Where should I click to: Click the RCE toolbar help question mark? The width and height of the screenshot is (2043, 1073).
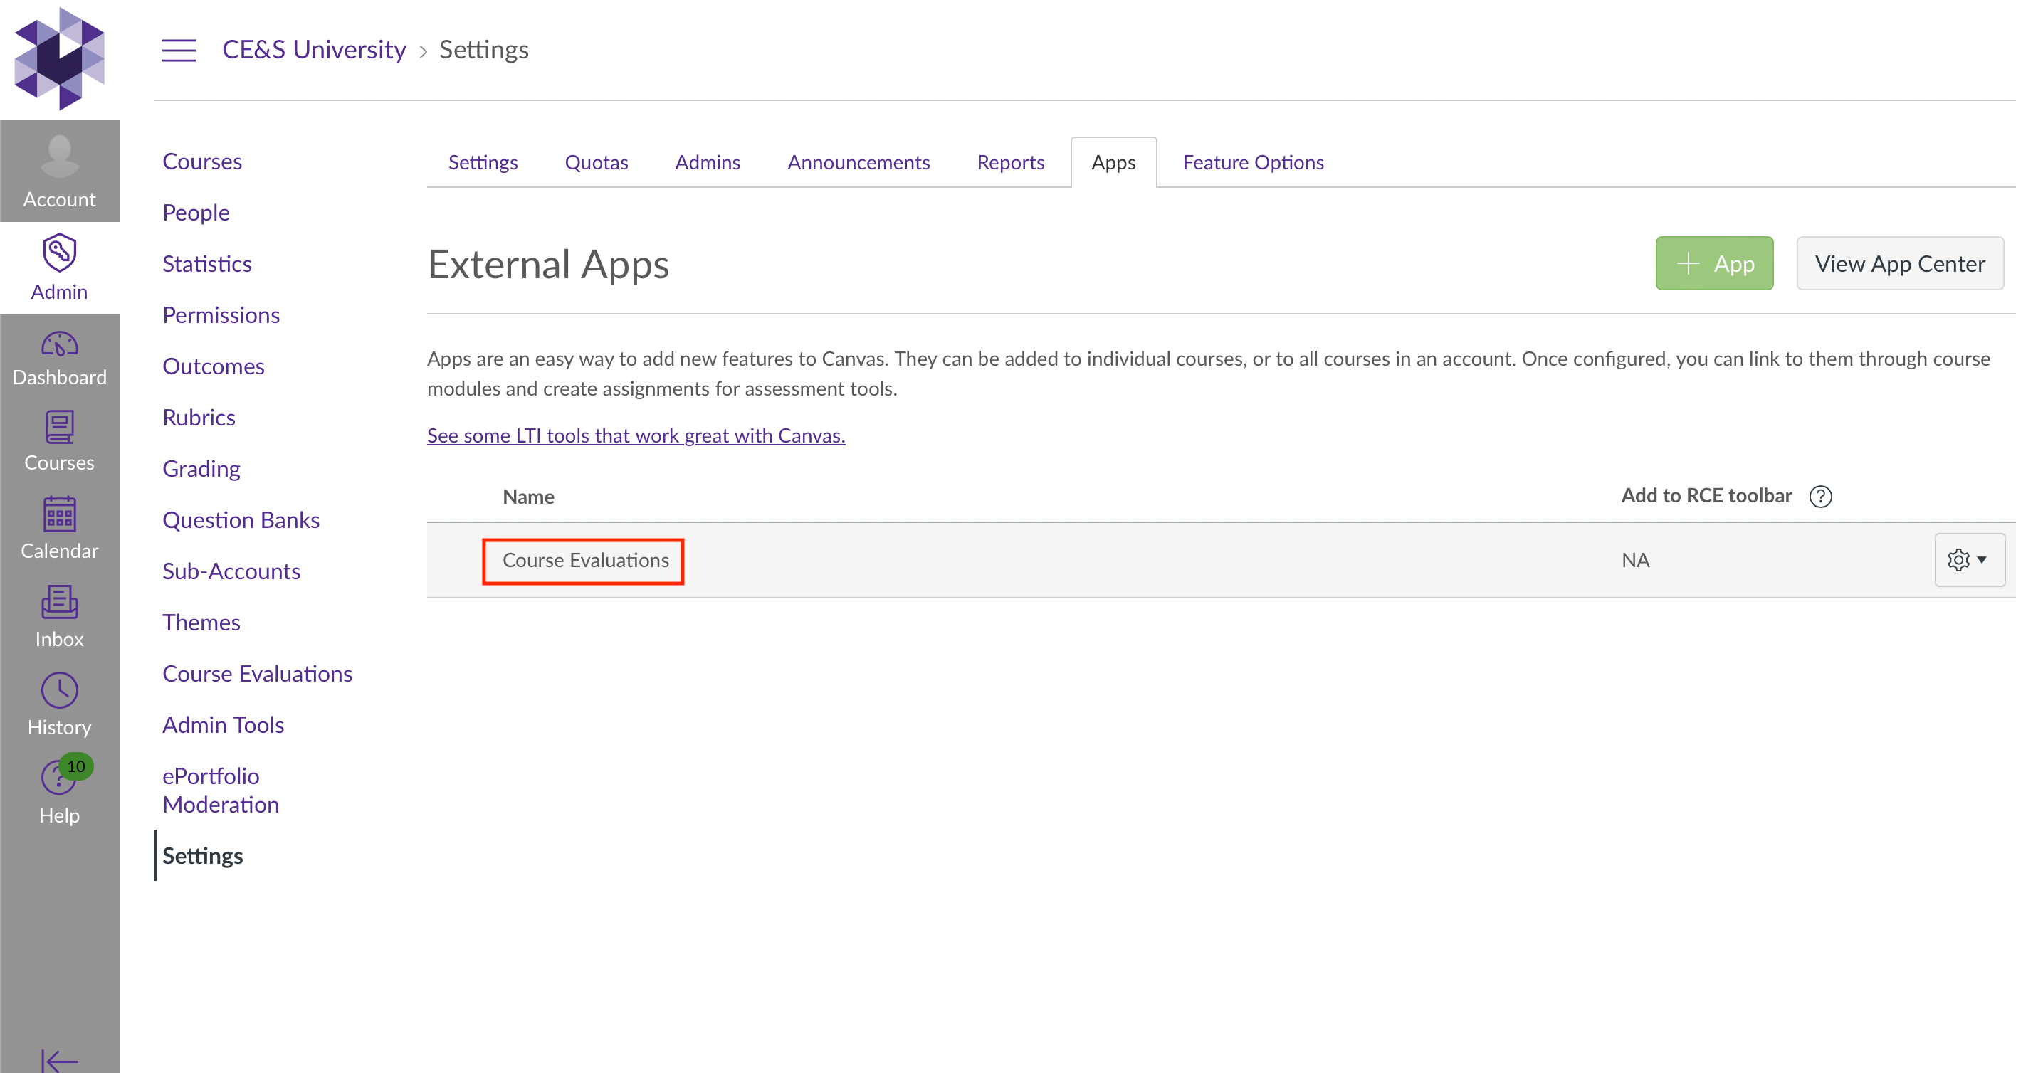1822,495
